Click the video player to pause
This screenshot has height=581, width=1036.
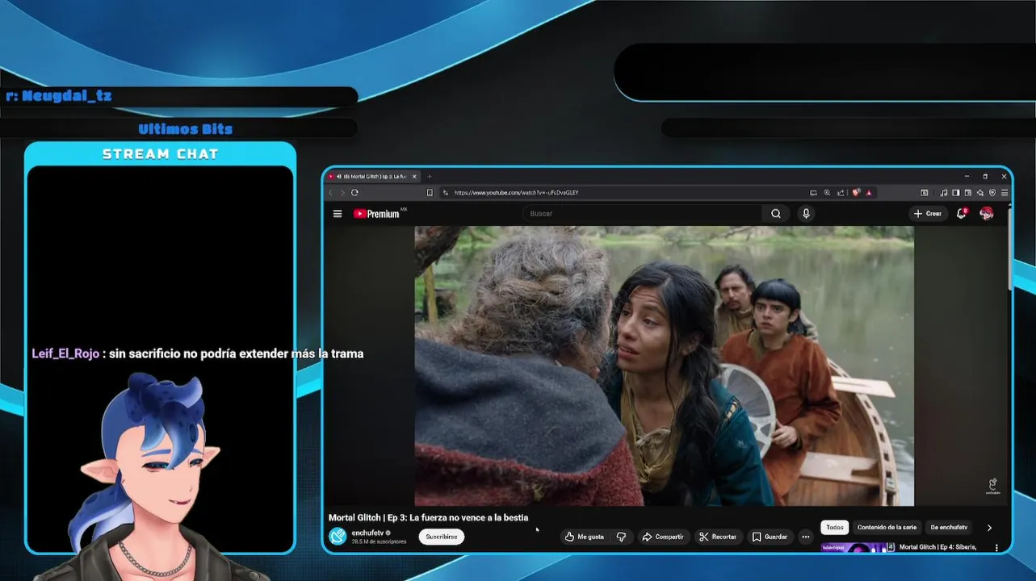click(x=664, y=366)
